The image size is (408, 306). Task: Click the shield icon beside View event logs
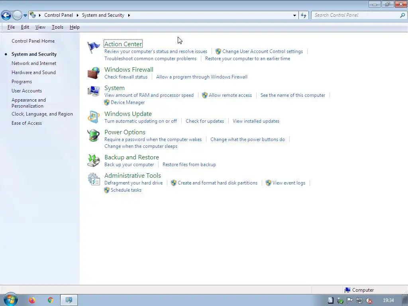tap(269, 183)
